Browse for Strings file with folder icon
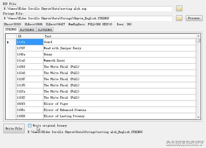206x148 pixels. pos(179,18)
